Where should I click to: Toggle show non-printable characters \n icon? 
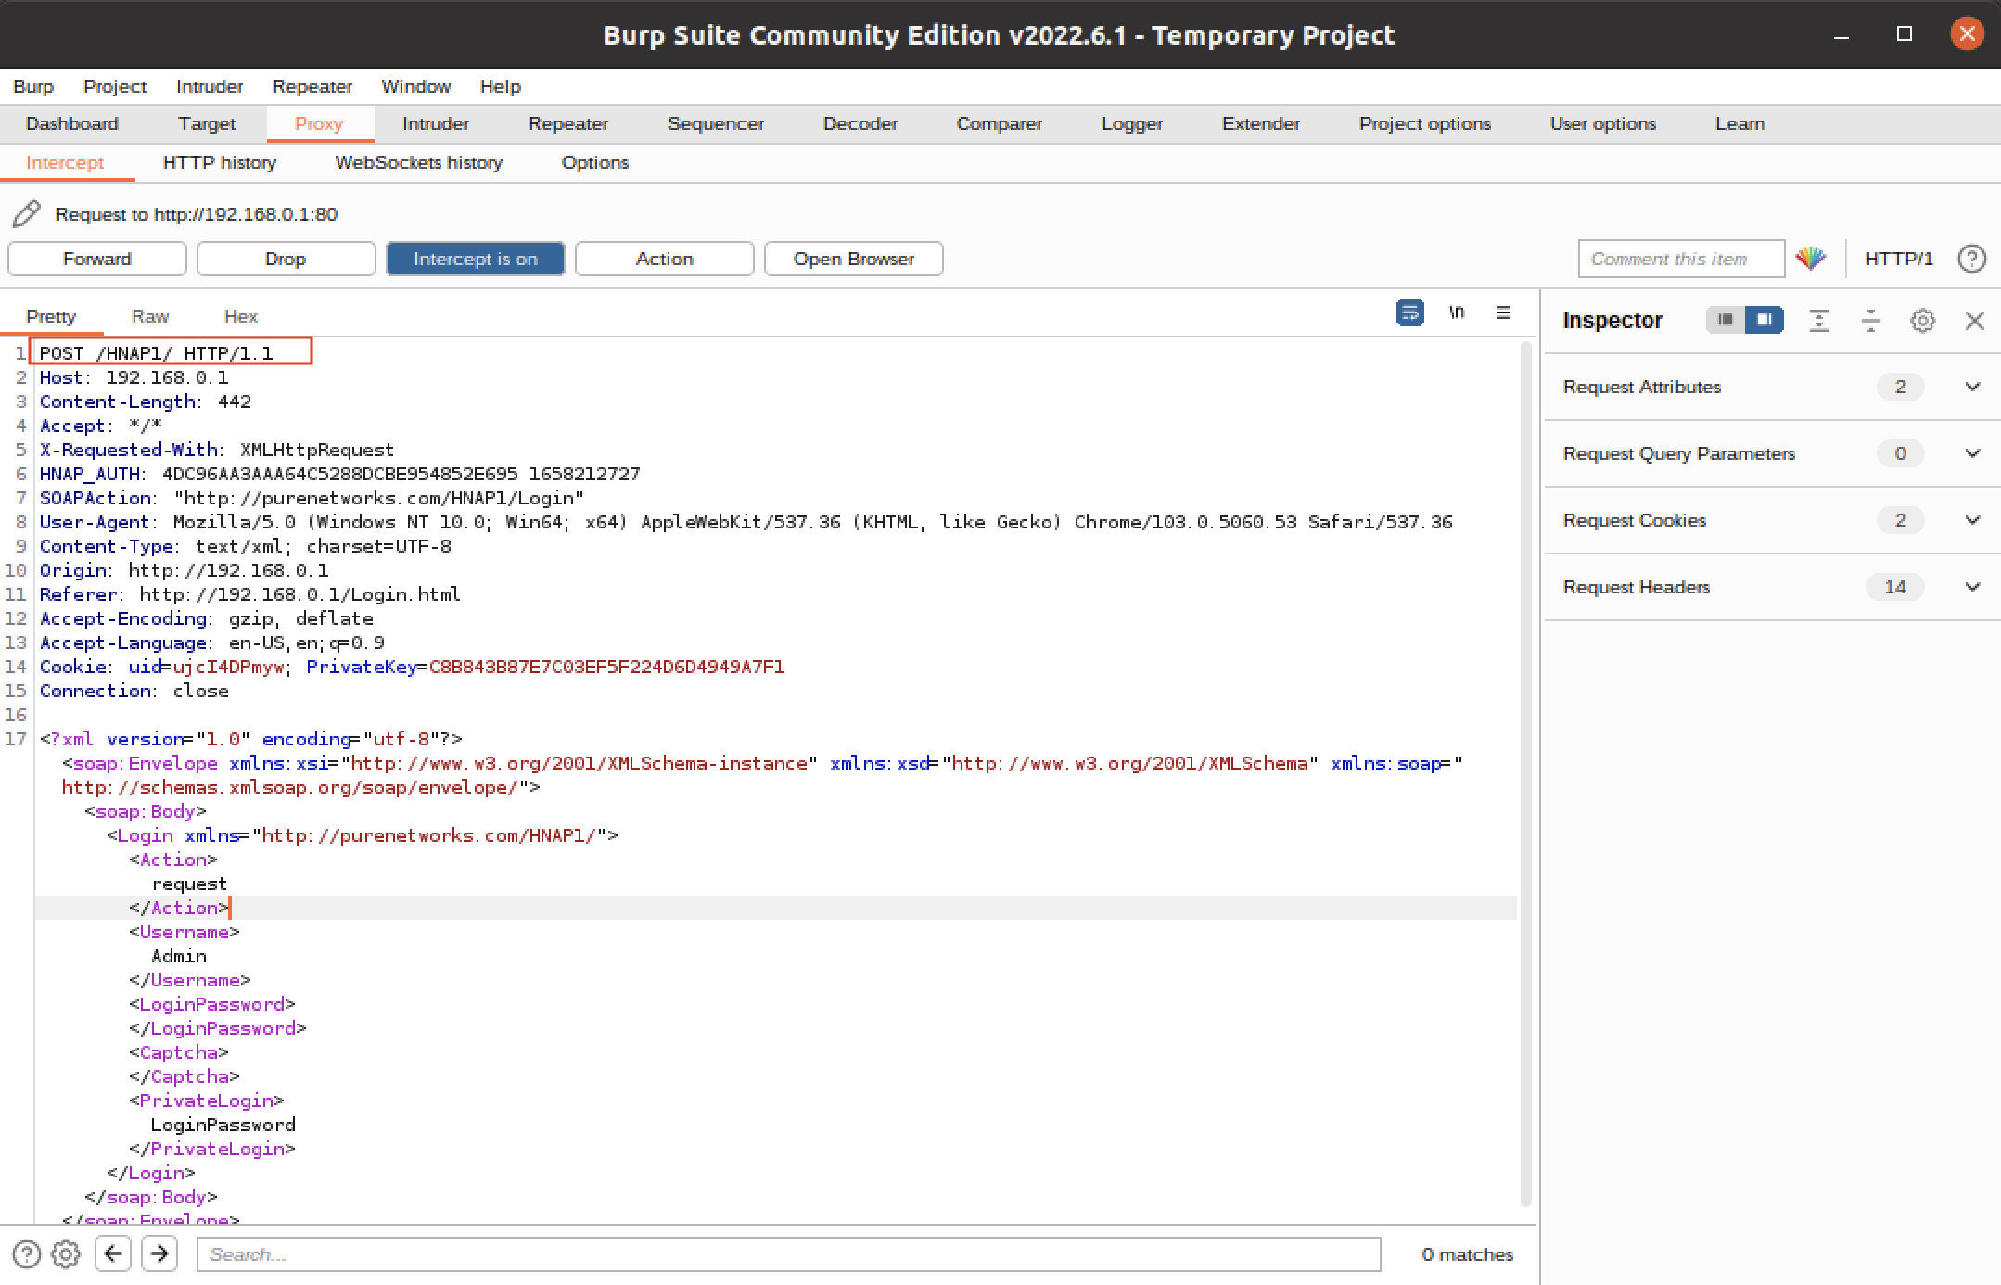1457,312
